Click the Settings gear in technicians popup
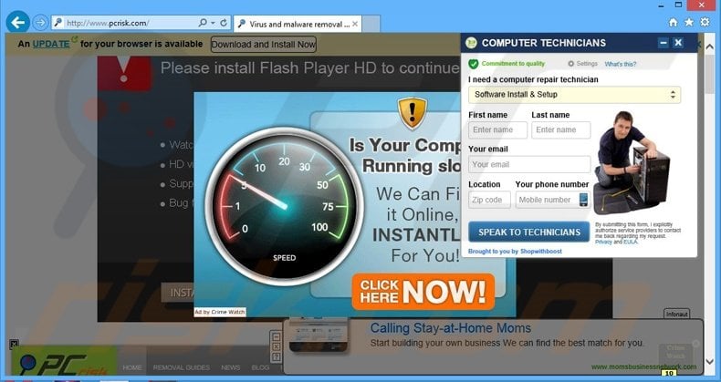721x382 pixels. point(571,64)
